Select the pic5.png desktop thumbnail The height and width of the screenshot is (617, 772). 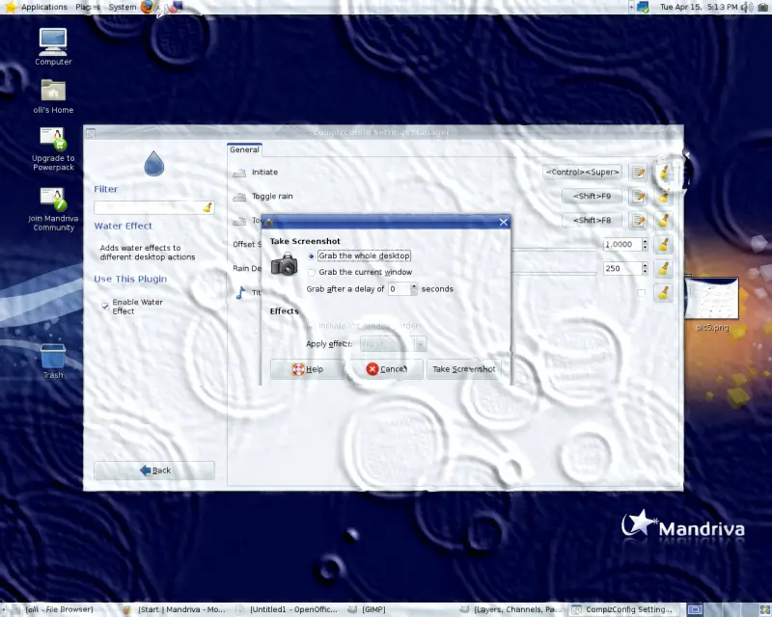point(712,304)
